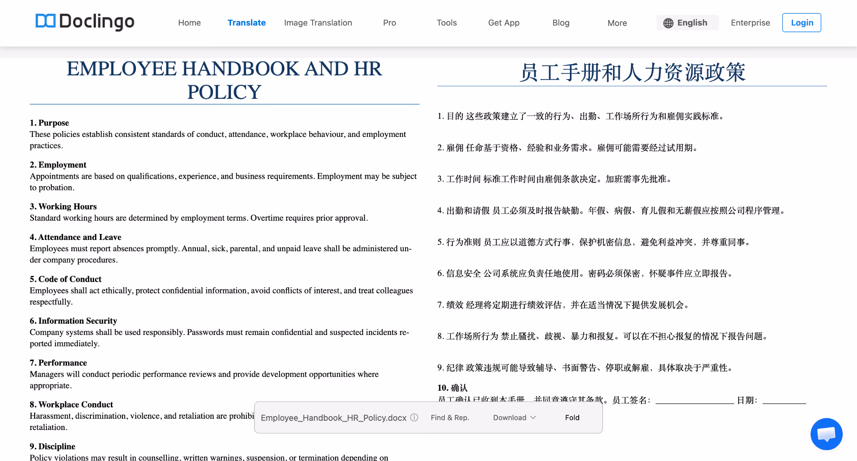Click the English title EMPLOYEE HANDBOOK AND HR POLICY
This screenshot has height=461, width=857.
coord(224,80)
